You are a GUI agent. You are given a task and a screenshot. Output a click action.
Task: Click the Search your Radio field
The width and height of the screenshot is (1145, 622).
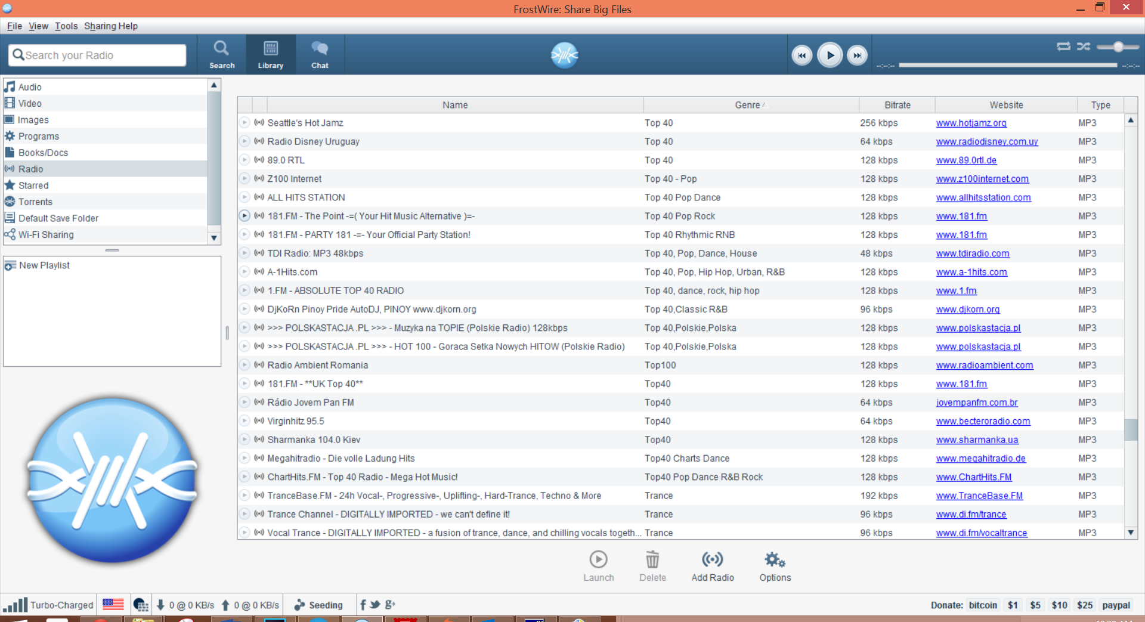[97, 55]
